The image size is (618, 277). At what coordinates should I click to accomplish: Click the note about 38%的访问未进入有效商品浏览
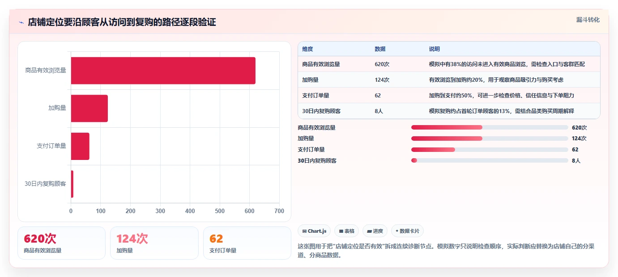(507, 64)
